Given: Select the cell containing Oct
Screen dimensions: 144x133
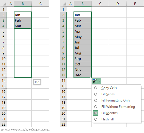Looking at the screenshot, I should click(x=83, y=64).
